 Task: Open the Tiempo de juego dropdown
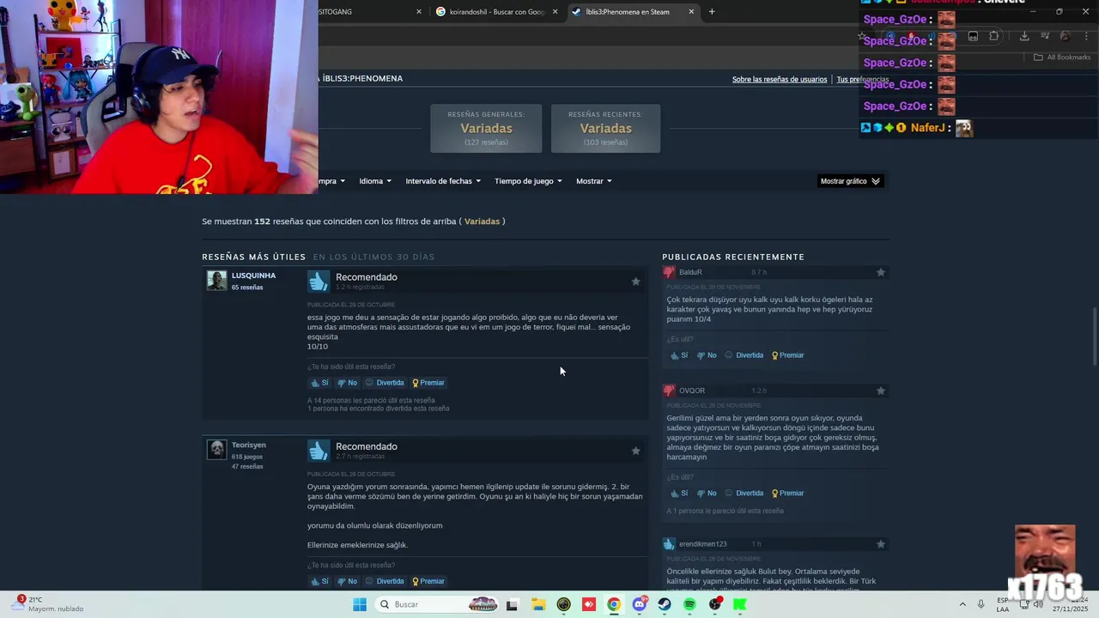[x=528, y=181]
